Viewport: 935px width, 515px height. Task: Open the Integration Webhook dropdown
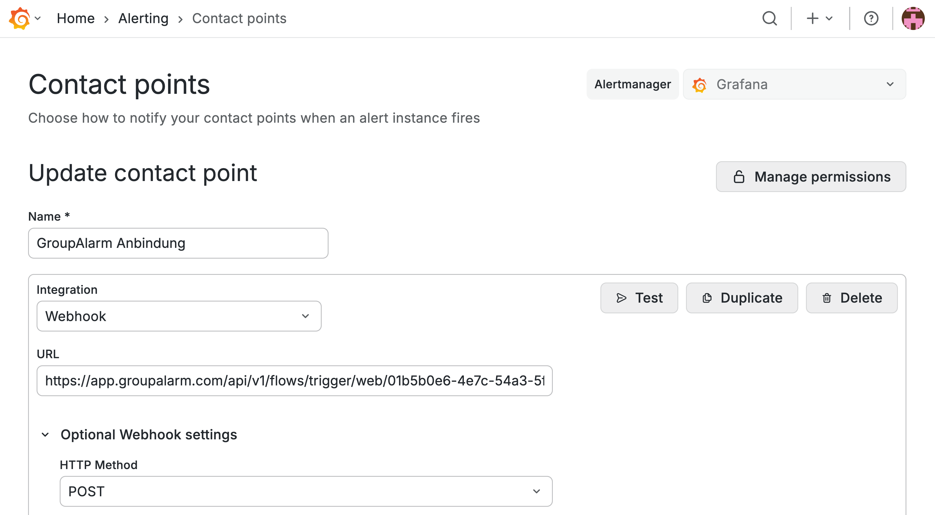(x=179, y=316)
